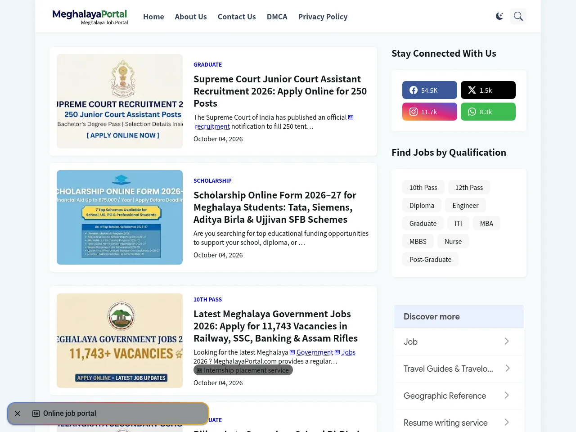This screenshot has height=432, width=576.
Task: Click the 'Government' inline ad link
Action: pyautogui.click(x=315, y=352)
